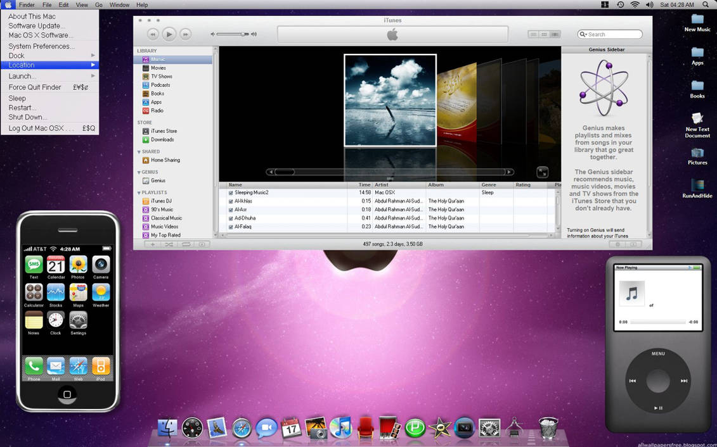Select Movies in the Library sidebar
Screen dimensions: 717x447
pyautogui.click(x=158, y=68)
